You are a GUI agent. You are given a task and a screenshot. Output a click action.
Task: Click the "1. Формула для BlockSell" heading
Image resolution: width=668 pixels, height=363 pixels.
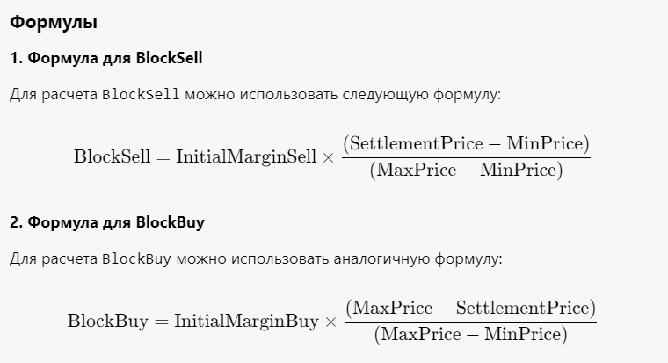106,59
